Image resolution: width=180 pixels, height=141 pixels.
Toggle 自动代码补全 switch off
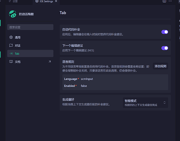point(165,32)
